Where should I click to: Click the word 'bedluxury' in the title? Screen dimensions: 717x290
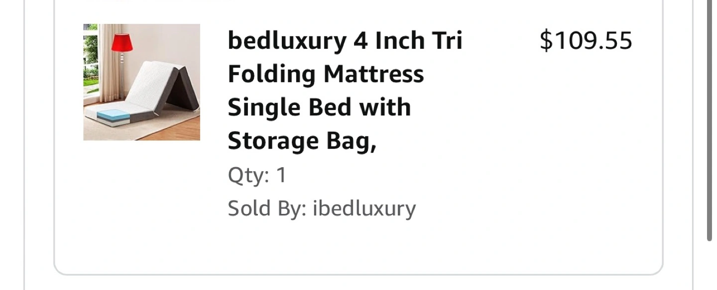pyautogui.click(x=287, y=40)
